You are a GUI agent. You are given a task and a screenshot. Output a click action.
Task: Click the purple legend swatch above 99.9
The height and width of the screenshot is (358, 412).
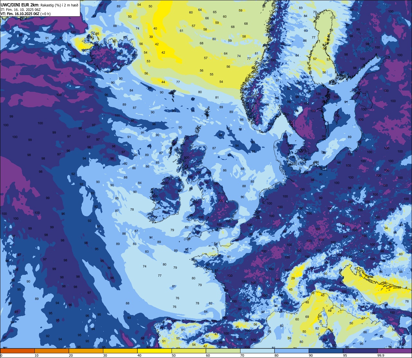click(394, 351)
